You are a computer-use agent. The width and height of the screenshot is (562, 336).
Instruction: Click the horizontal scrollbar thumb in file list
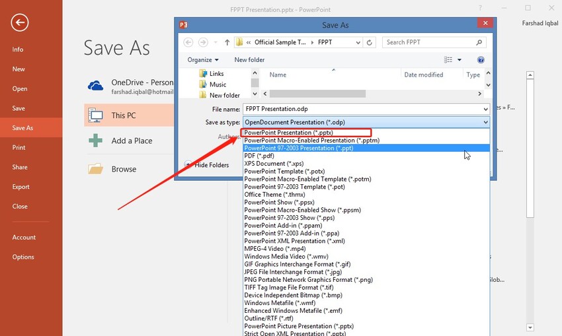coord(317,94)
